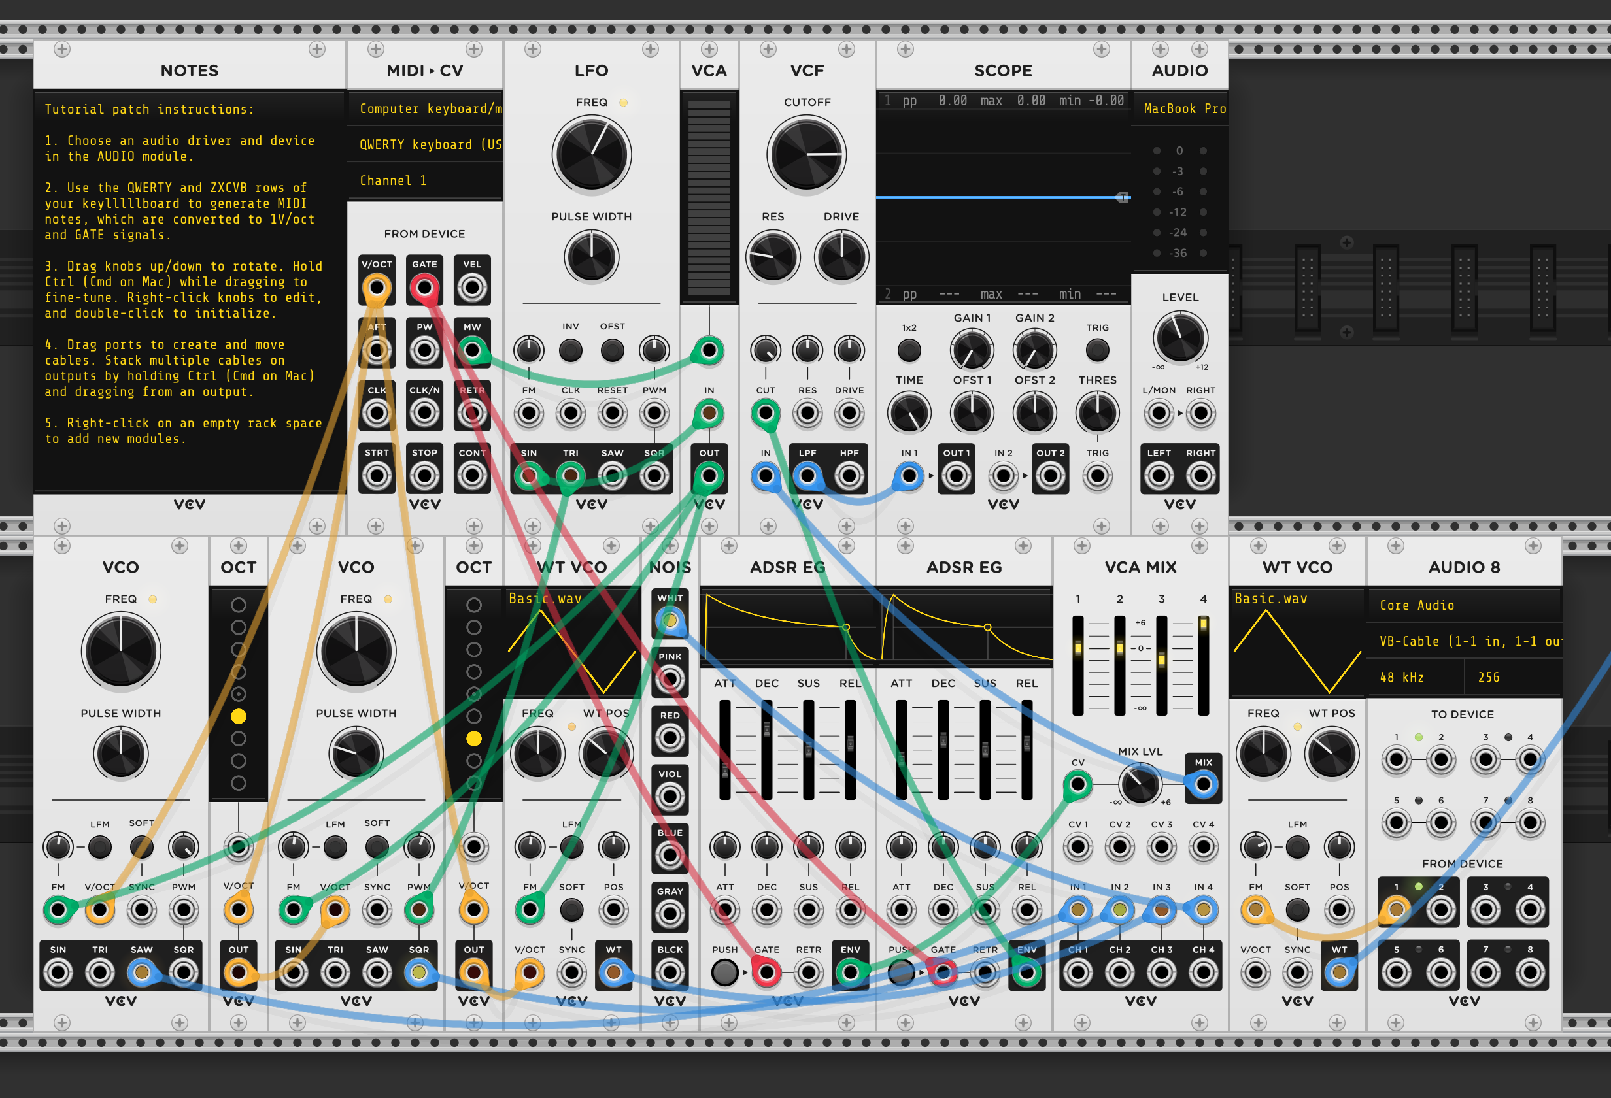Click the VCF HPF output port
1611x1098 pixels.
coord(849,476)
